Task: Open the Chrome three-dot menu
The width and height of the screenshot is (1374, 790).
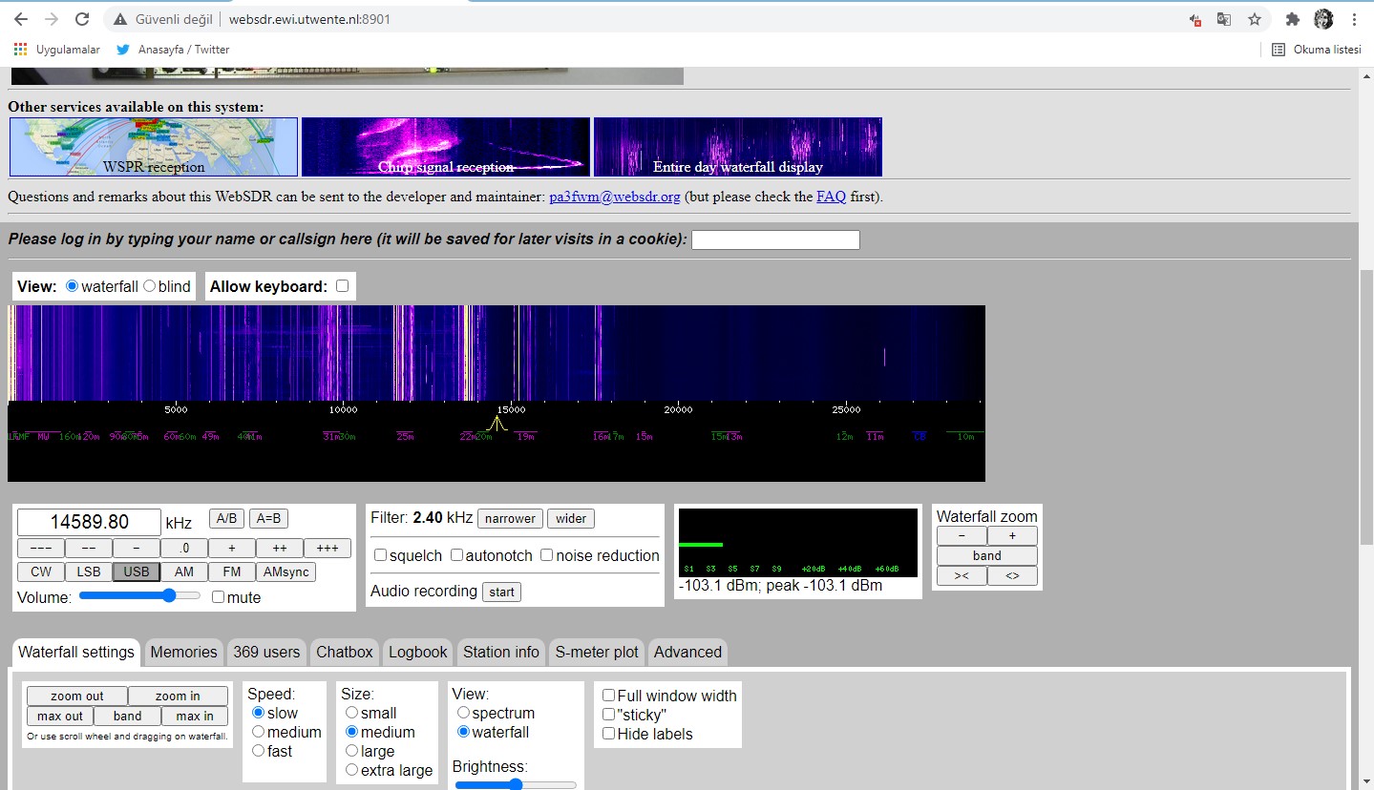Action: [x=1354, y=19]
